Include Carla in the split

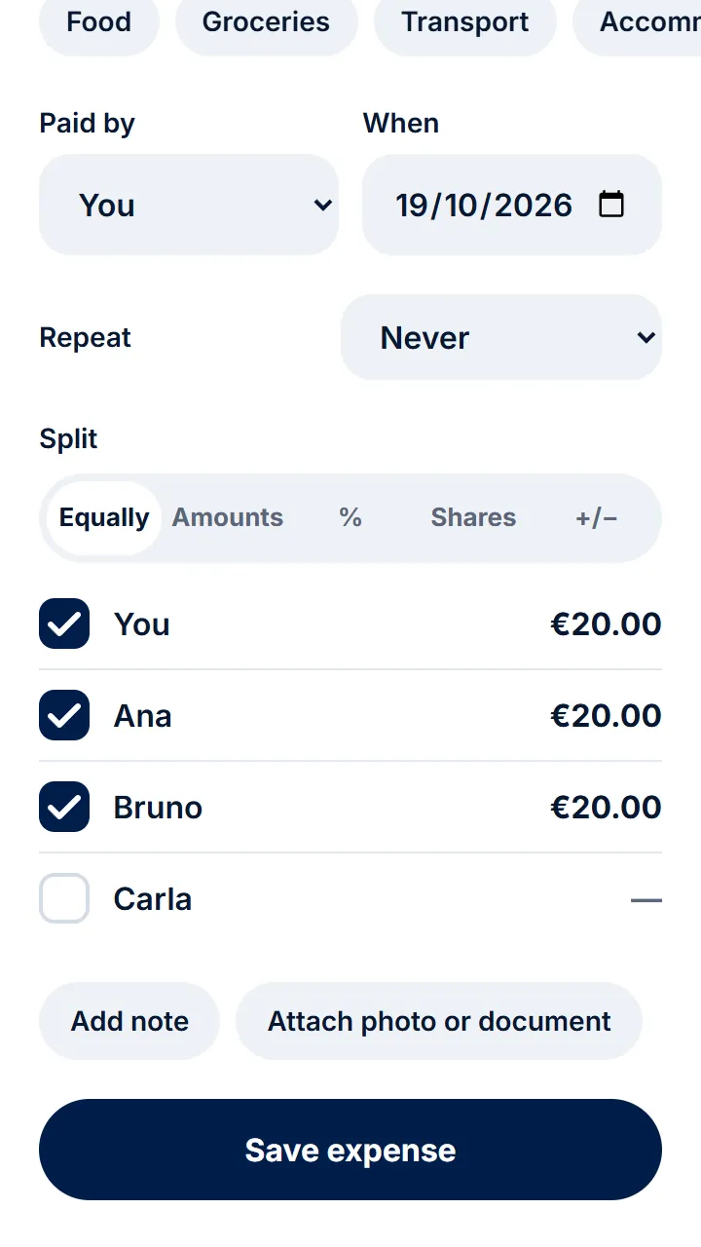pos(64,898)
